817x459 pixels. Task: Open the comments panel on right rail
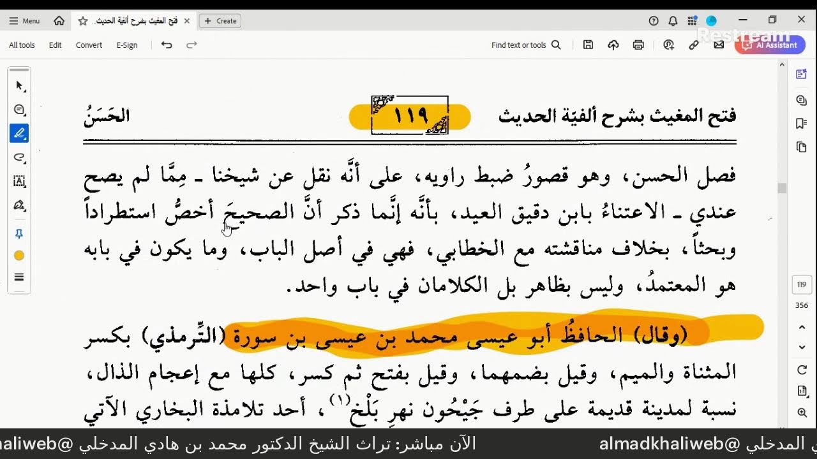802,100
